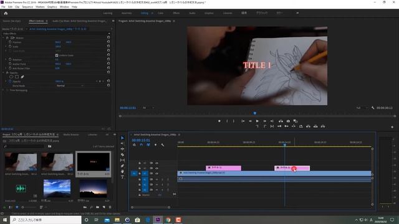Add marker in Program Monitor transport

click(219, 121)
